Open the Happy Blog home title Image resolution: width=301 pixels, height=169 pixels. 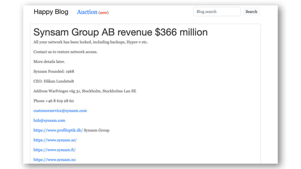point(51,12)
